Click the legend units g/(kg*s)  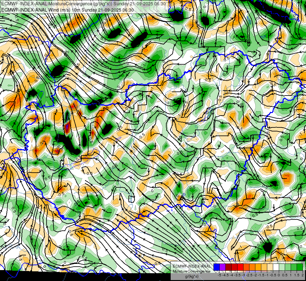[192, 277]
